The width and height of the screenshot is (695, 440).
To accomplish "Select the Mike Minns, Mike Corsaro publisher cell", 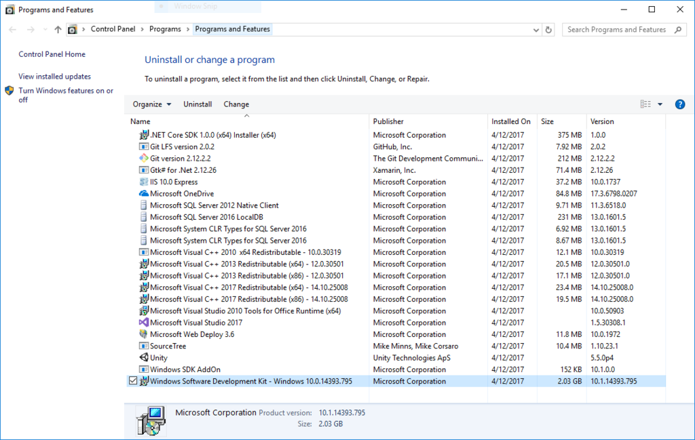I will tap(416, 346).
